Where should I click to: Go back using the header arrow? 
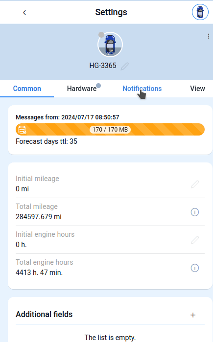click(x=24, y=12)
